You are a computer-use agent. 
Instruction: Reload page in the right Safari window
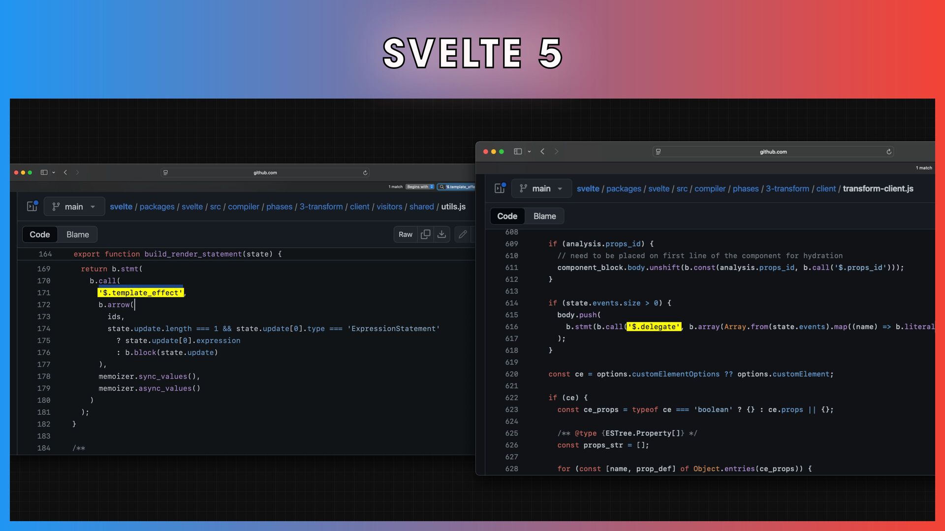889,152
